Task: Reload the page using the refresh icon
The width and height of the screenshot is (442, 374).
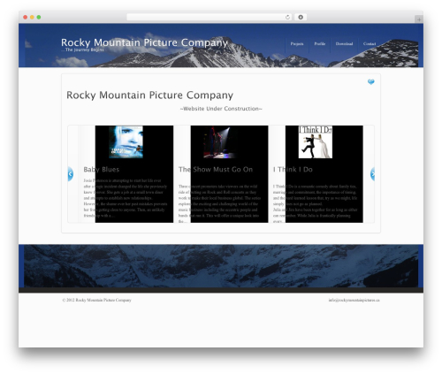Action: (287, 18)
